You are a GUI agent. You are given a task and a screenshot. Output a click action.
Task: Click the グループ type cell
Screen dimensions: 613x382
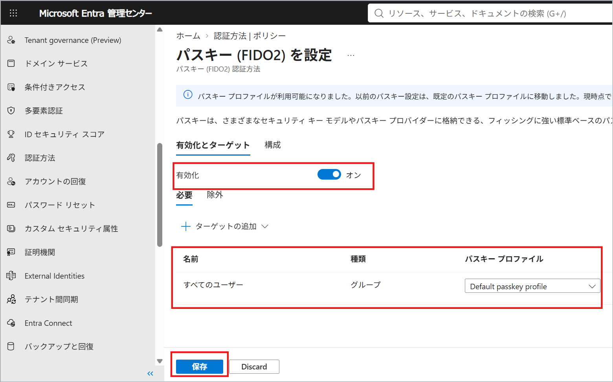366,285
